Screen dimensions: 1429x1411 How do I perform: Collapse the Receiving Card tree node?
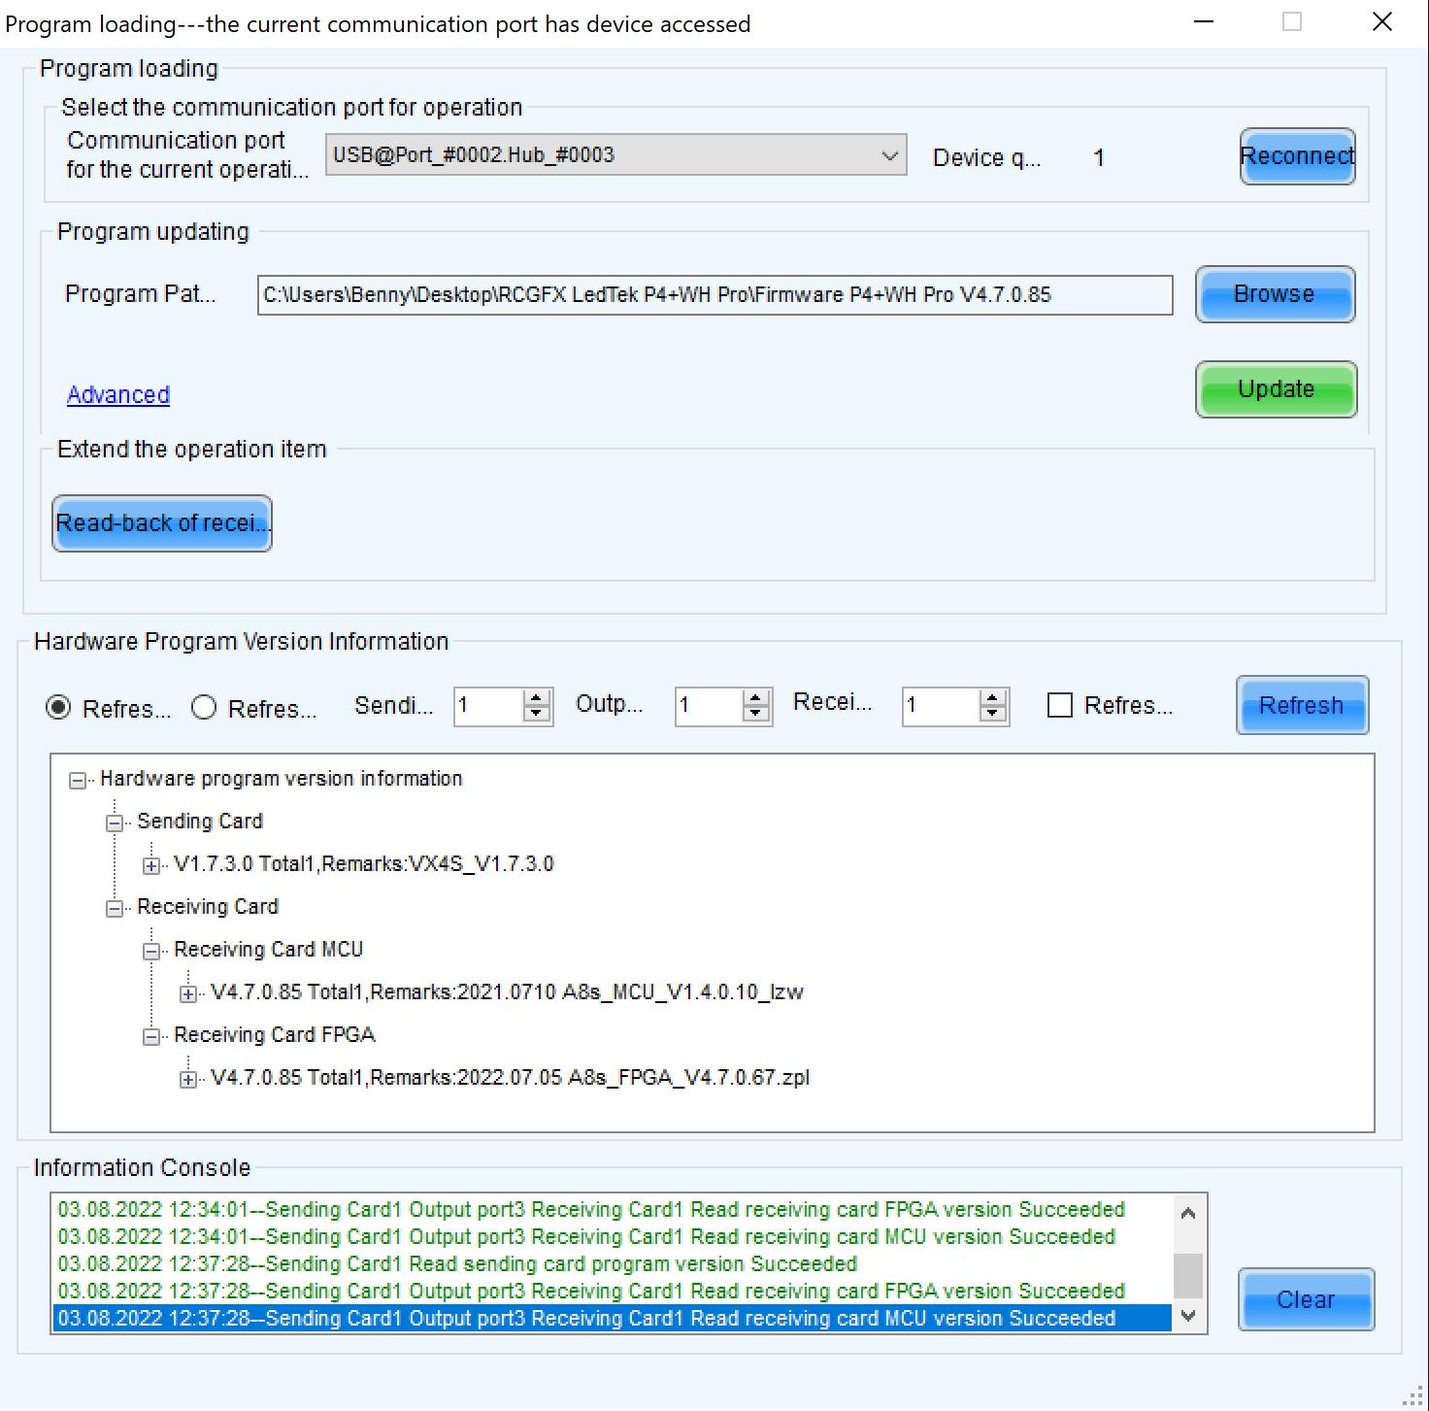115,909
